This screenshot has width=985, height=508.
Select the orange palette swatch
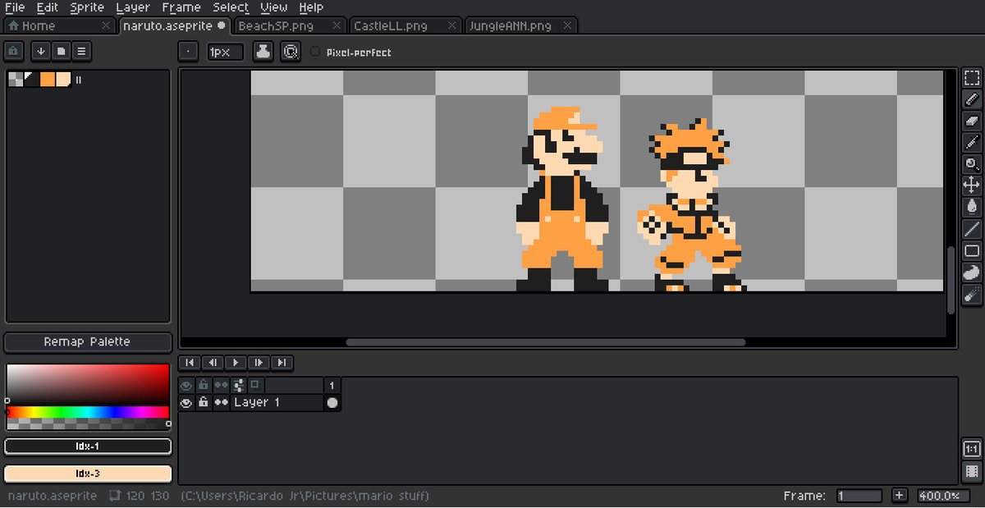(x=48, y=80)
